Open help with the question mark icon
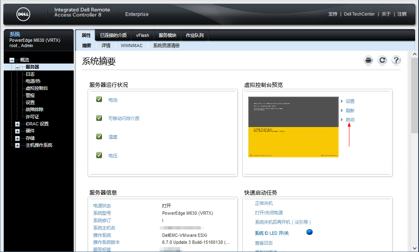The width and height of the screenshot is (419, 252). (x=396, y=60)
